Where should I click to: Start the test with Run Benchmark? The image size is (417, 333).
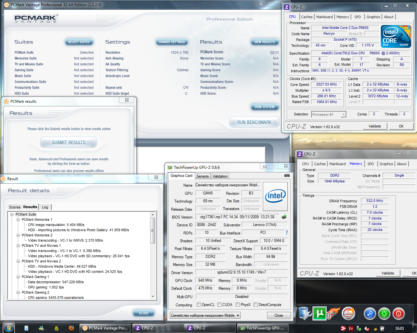pos(254,122)
